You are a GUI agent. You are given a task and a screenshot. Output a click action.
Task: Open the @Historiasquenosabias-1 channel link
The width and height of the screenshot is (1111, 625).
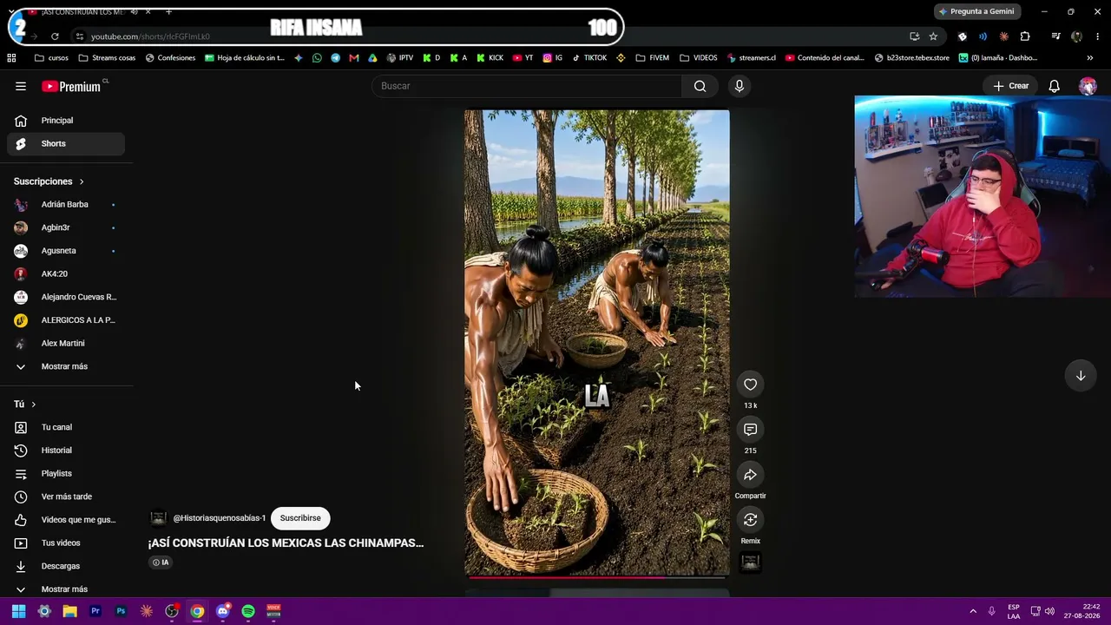point(220,518)
